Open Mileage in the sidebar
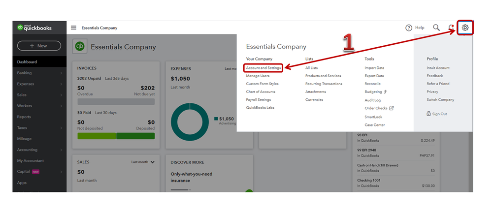Viewport: 492px width, 213px height. [x=24, y=139]
